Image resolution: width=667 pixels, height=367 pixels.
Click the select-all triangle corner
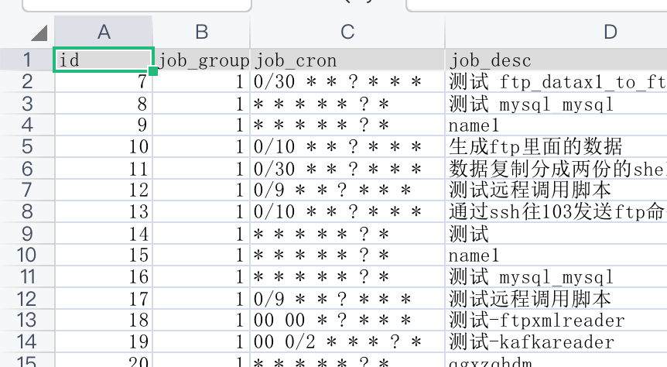(x=39, y=33)
